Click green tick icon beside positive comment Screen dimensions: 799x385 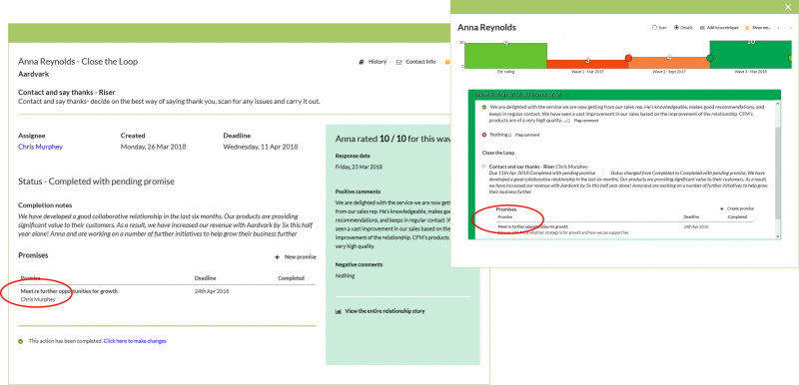click(483, 108)
